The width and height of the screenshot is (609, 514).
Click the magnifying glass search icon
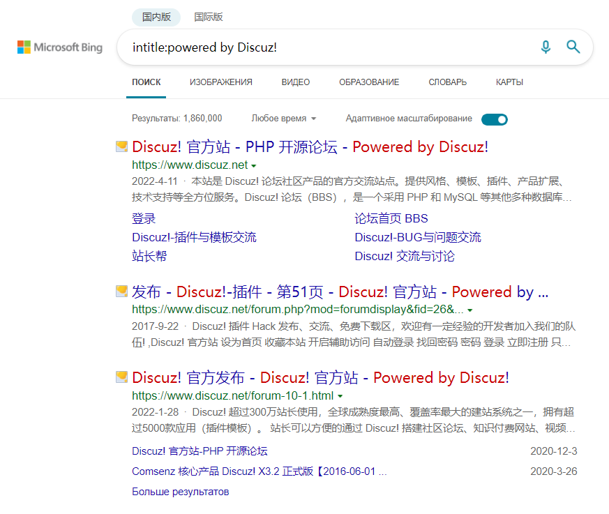573,47
